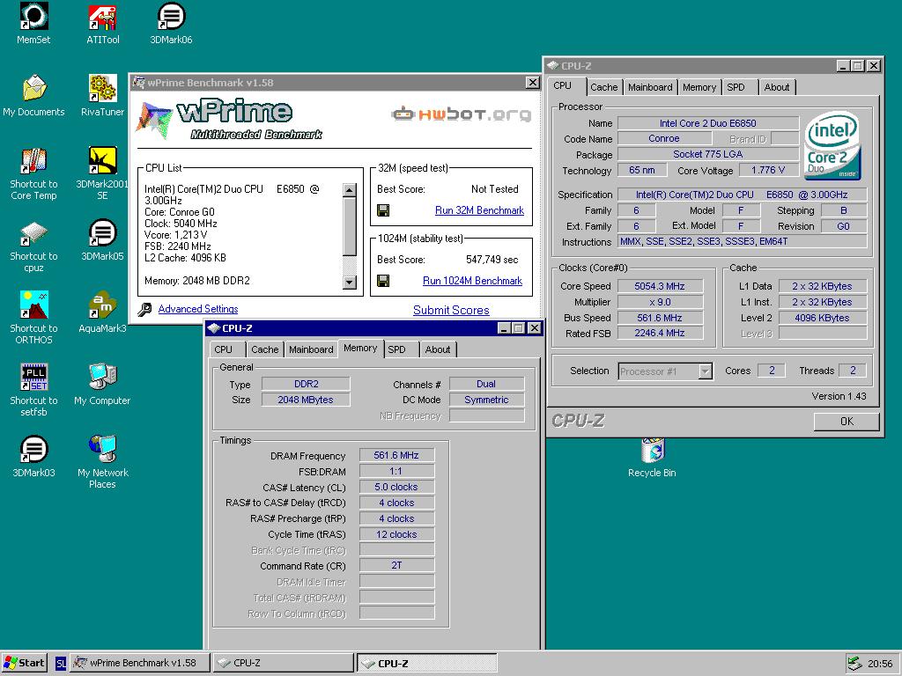Click the Name field Intel Core 2 Duo E6850
This screenshot has width=902, height=676.
(708, 123)
